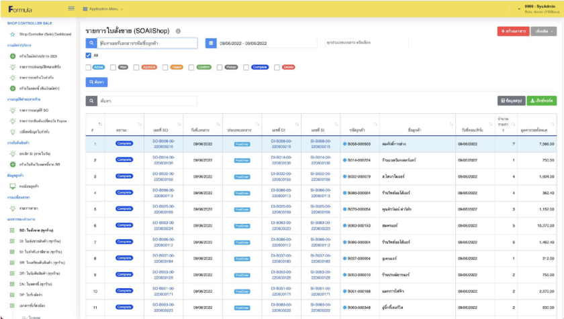
Task: Click the grid icon beside the DI item
Action: coord(12,241)
